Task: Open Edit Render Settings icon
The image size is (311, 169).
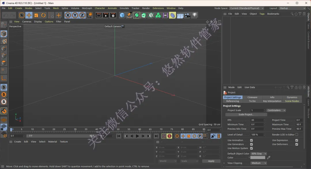Action: click(x=113, y=15)
